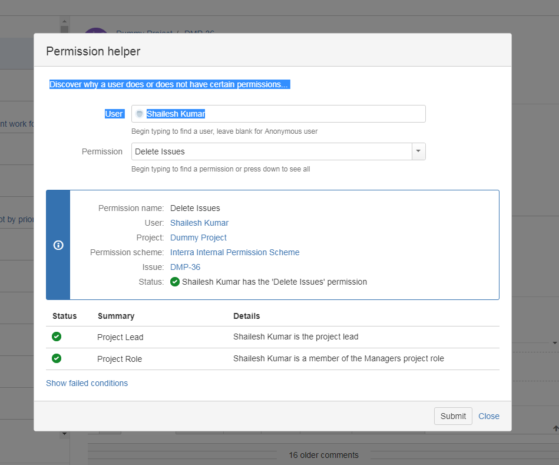This screenshot has height=465, width=559.
Task: Click the '16 older comments' text in the background
Action: (x=323, y=455)
